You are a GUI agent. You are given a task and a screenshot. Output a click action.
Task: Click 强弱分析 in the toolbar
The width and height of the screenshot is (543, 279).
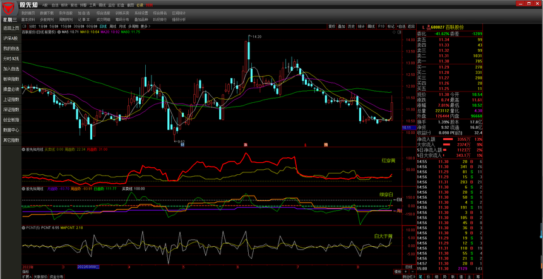(179, 20)
